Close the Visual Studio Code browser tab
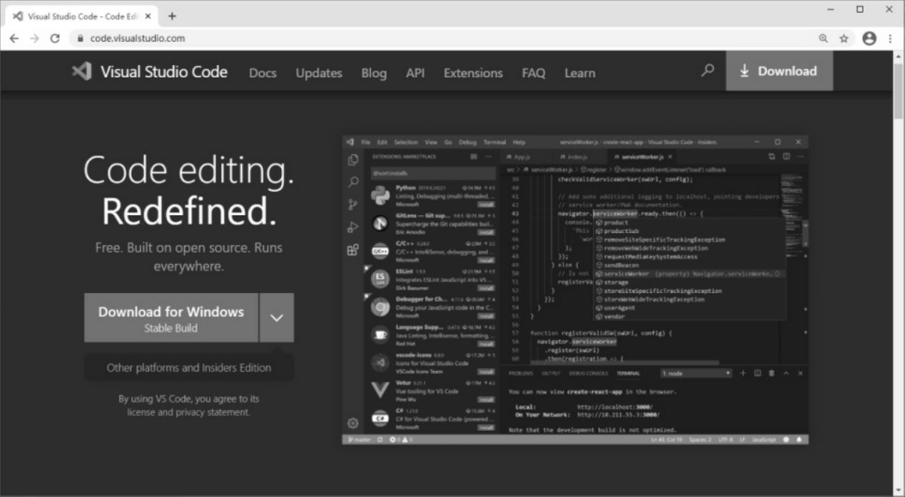Screen dimensions: 905x497 tap(148, 16)
